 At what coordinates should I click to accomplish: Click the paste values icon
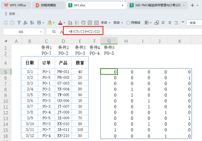(x=6, y=23)
